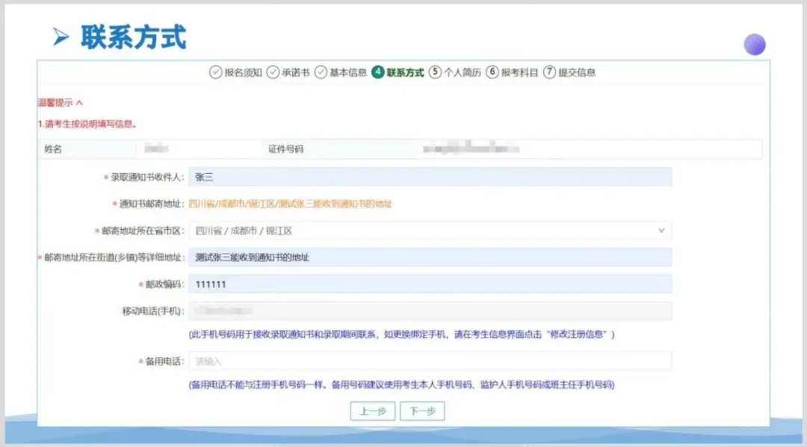Click the step 7 circle icon
This screenshot has width=807, height=447.
tap(549, 72)
